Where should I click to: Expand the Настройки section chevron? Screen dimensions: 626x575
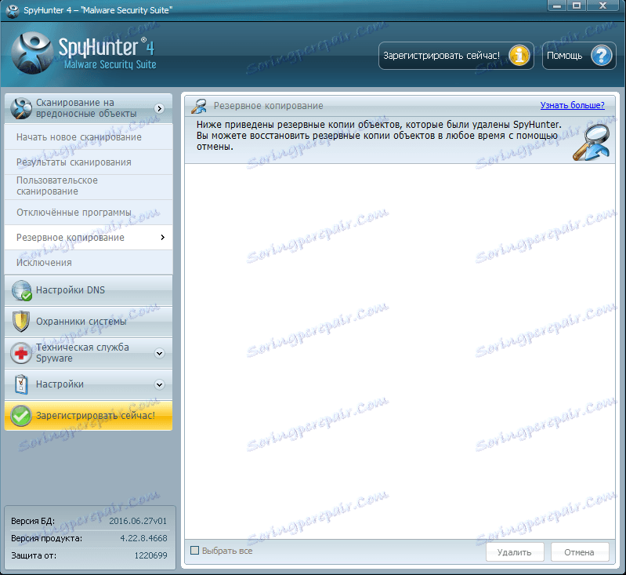[x=159, y=384]
